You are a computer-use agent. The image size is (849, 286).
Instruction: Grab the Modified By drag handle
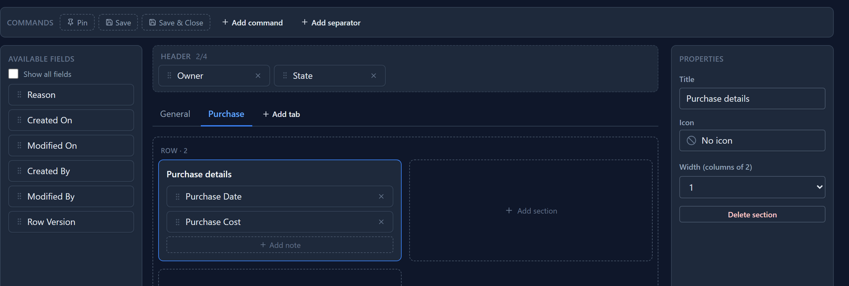coord(19,196)
